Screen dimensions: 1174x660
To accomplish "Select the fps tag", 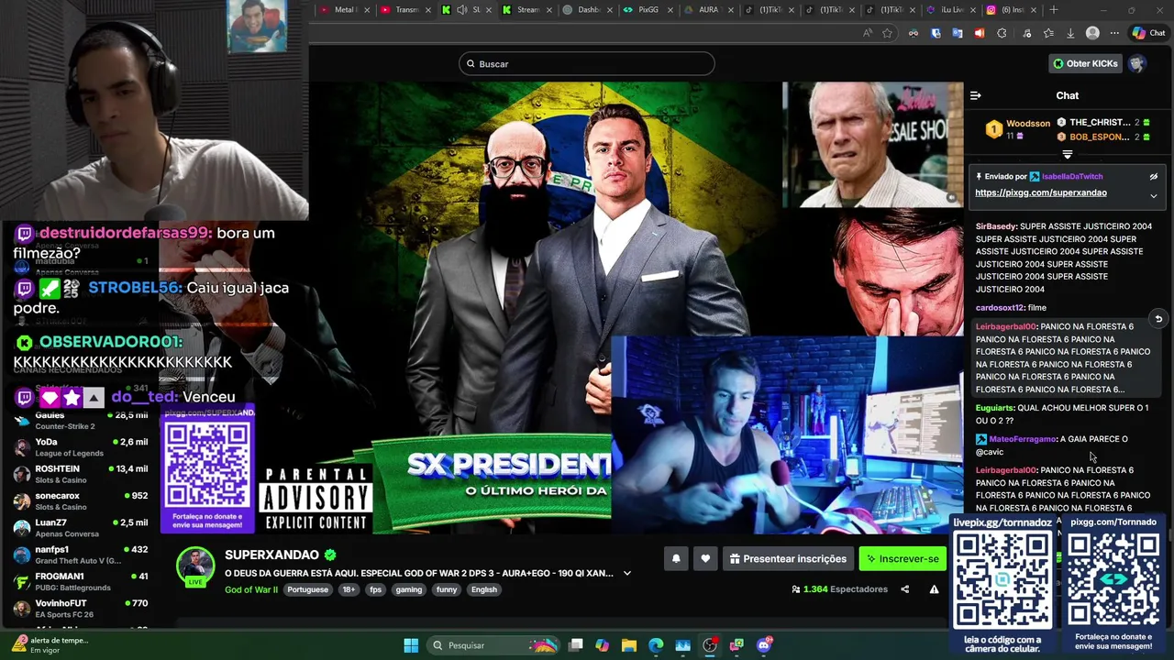I will tap(375, 589).
